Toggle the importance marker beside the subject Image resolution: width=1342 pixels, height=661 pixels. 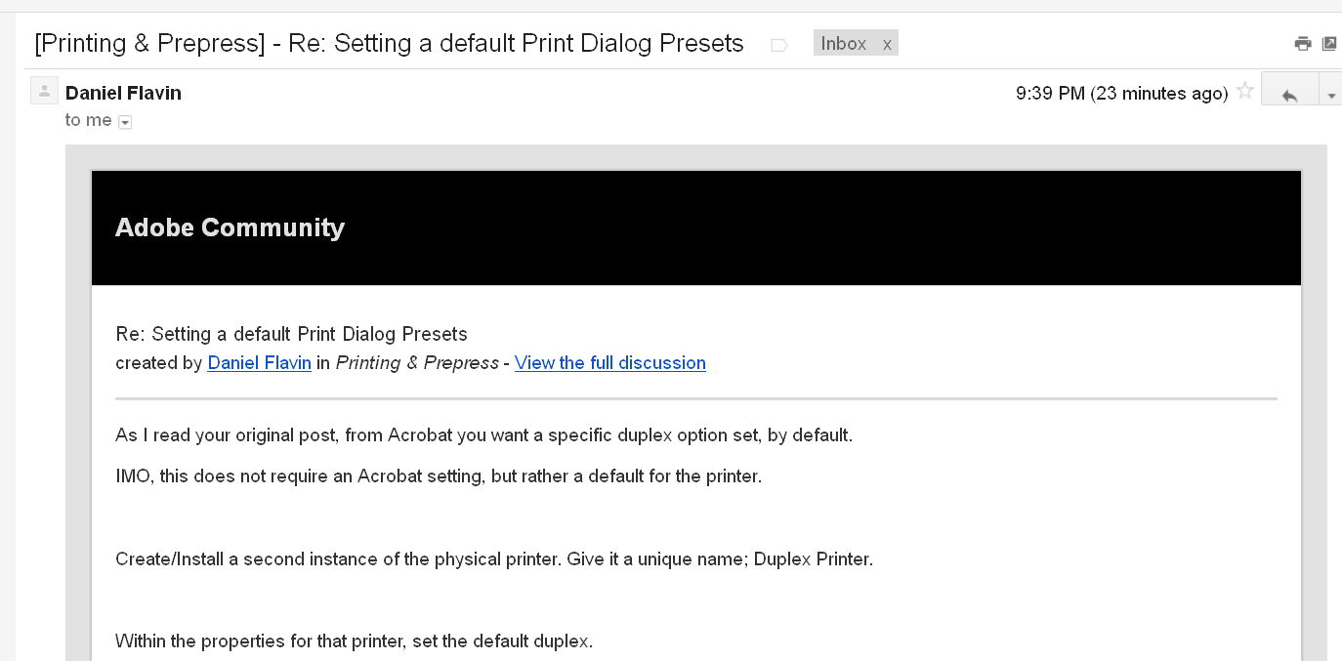[x=778, y=45]
